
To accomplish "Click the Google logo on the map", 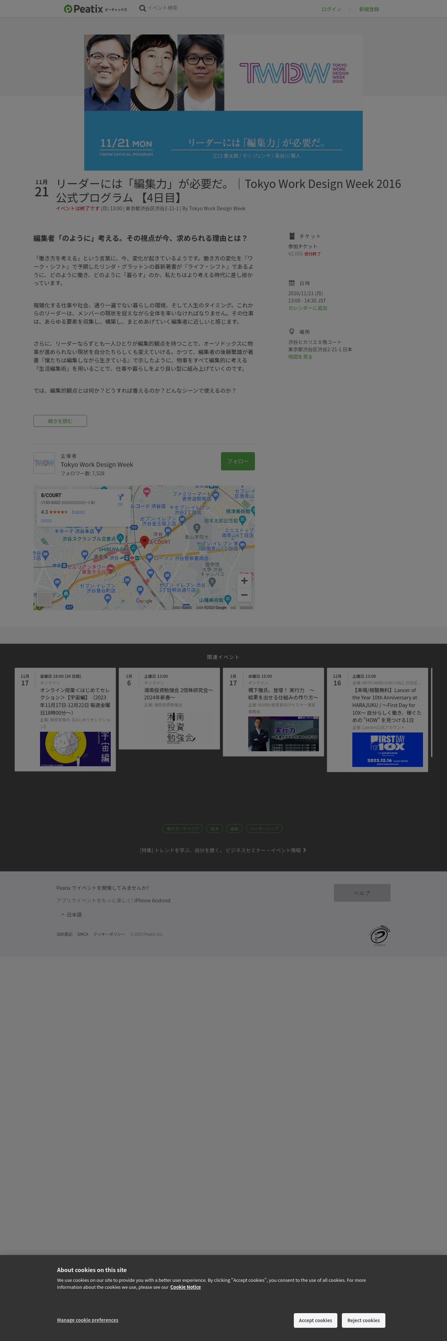I will coord(144,601).
